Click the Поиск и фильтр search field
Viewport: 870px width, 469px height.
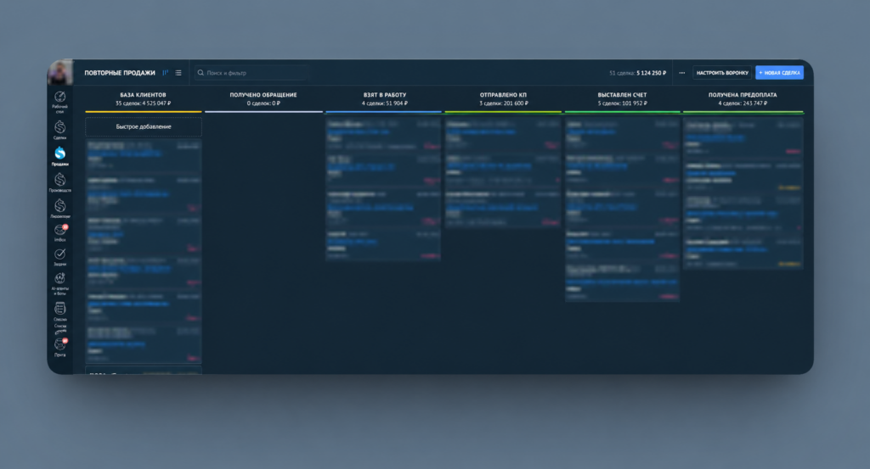(x=252, y=73)
